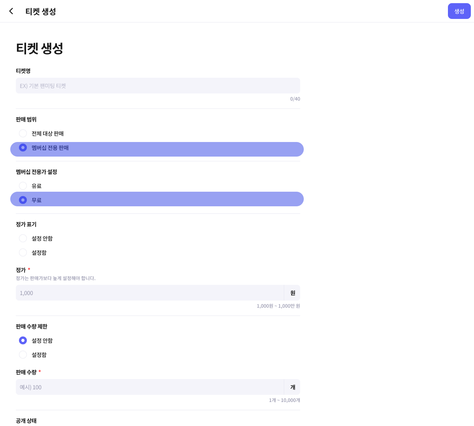
Task: Click the 0/40 character counter
Action: pos(295,99)
